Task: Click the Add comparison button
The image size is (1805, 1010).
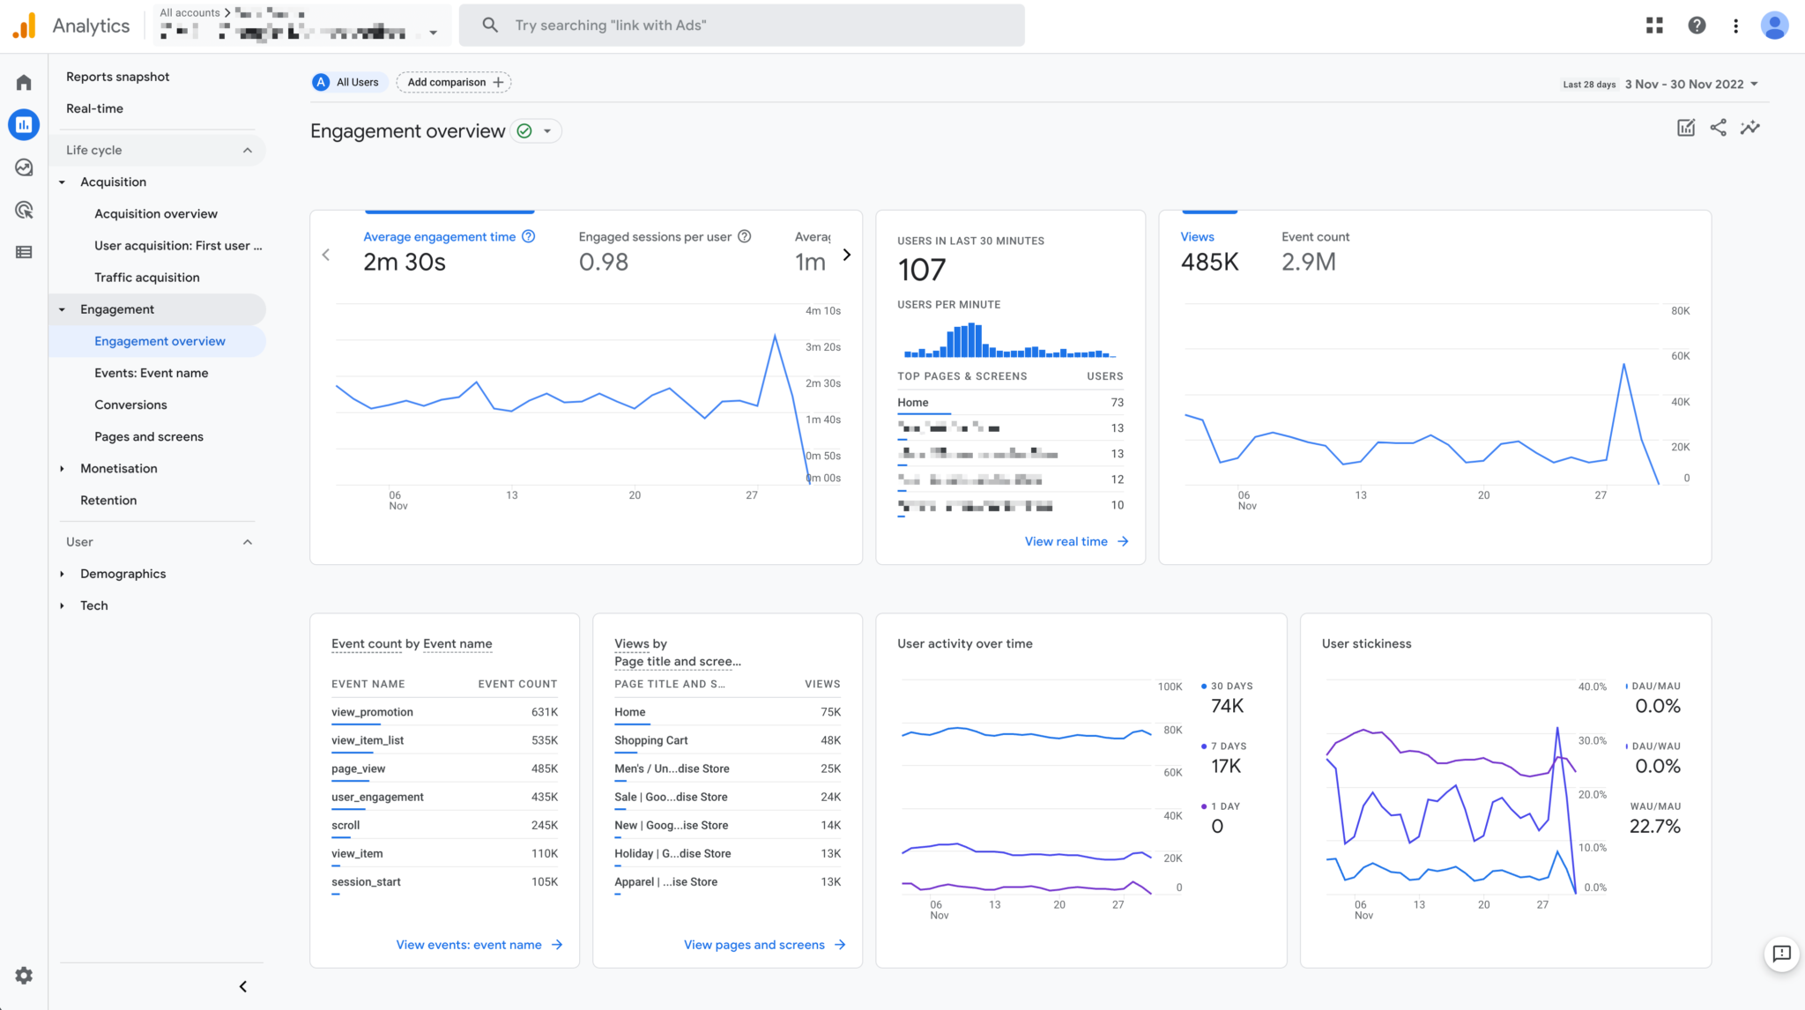Action: click(x=453, y=82)
